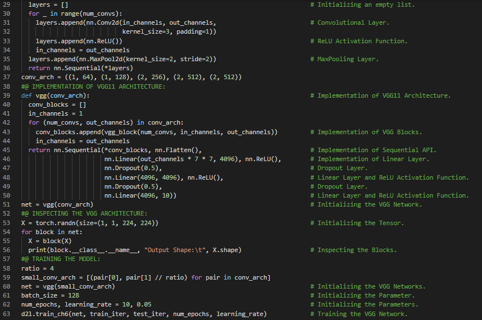Click line number 63 in the gutter
482x320 pixels.
pyautogui.click(x=6, y=314)
